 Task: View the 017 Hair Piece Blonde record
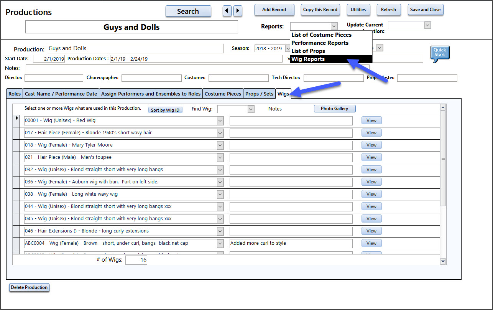click(x=371, y=133)
